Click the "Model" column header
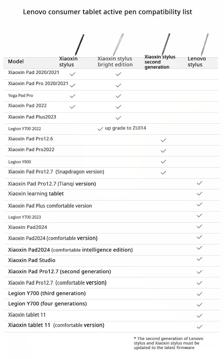Viewport: 224px width, 359px height. tap(16, 62)
